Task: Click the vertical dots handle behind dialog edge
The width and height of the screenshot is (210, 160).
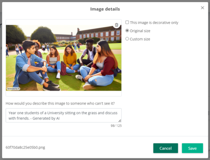Action: (x=209, y=113)
